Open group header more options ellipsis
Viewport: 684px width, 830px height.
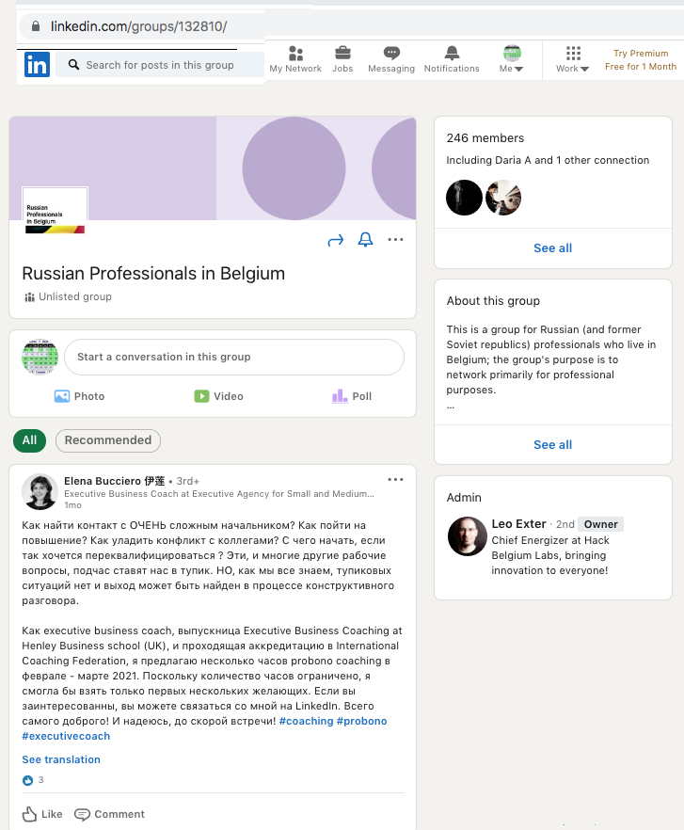point(395,240)
